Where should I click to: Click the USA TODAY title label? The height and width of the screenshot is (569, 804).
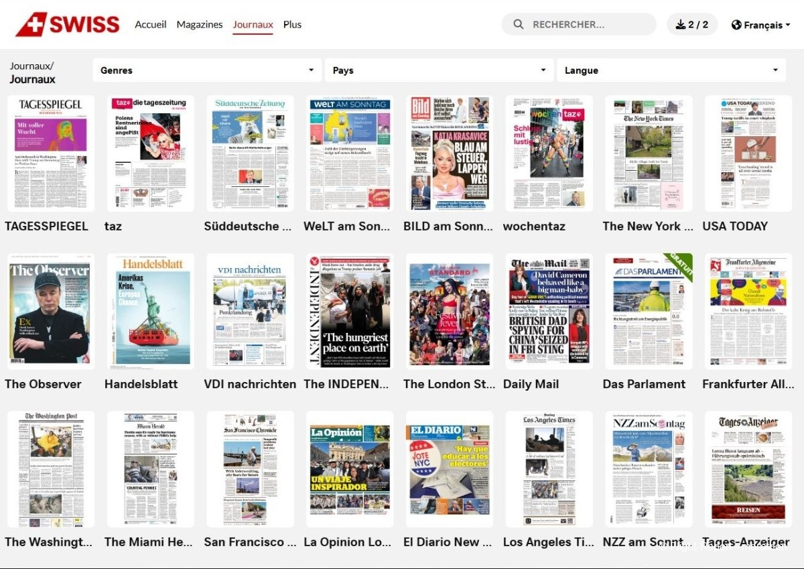coord(735,227)
